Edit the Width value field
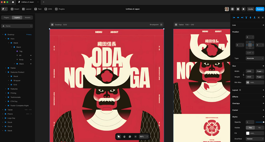 coord(250,71)
